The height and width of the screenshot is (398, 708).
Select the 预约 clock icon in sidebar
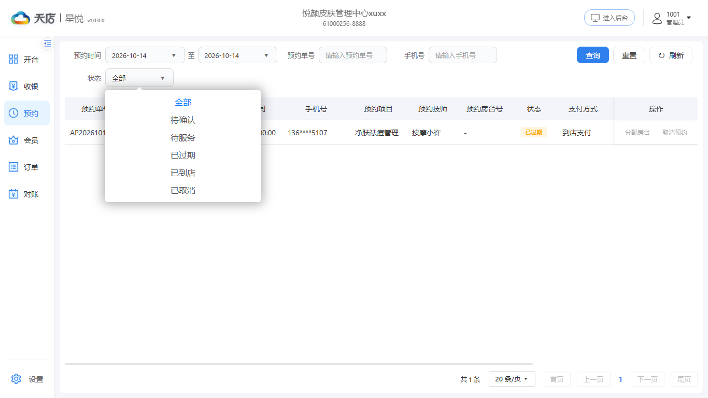pos(14,113)
